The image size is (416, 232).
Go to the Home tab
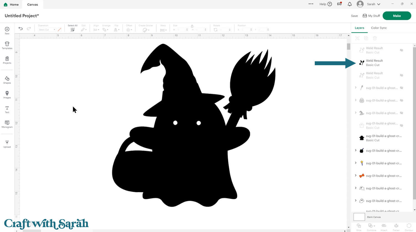tap(11, 4)
